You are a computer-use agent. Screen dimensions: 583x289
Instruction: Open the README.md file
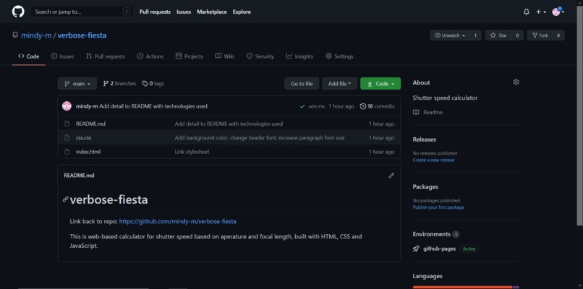coord(90,124)
